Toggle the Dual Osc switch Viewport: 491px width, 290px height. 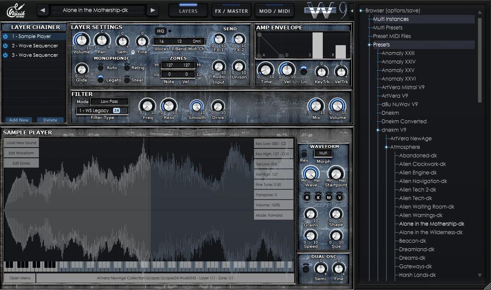306,268
